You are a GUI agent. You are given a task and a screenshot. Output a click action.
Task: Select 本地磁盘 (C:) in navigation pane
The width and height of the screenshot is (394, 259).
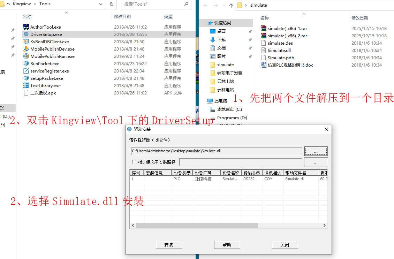point(229,109)
